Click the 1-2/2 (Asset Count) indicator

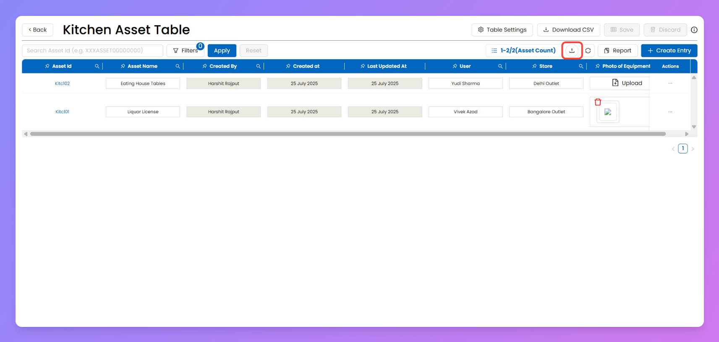click(523, 50)
